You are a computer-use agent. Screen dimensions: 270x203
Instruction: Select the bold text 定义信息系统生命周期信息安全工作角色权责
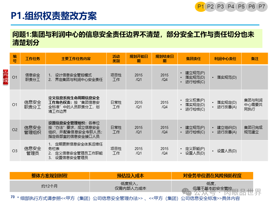click(74, 100)
